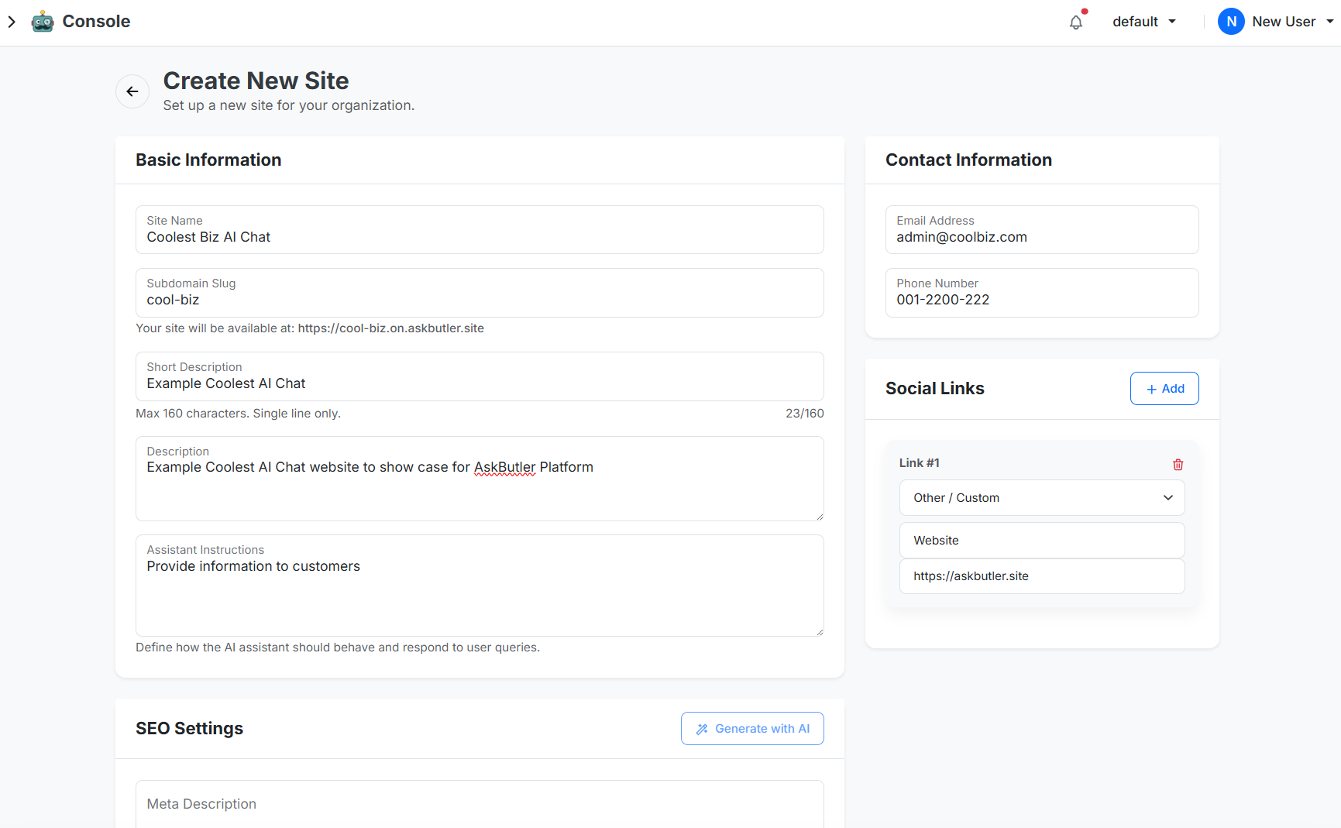Open the default organization dropdown

pyautogui.click(x=1144, y=22)
